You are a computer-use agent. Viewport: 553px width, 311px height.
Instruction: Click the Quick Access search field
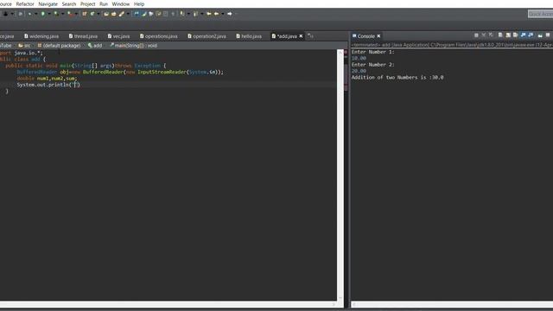[x=541, y=14]
